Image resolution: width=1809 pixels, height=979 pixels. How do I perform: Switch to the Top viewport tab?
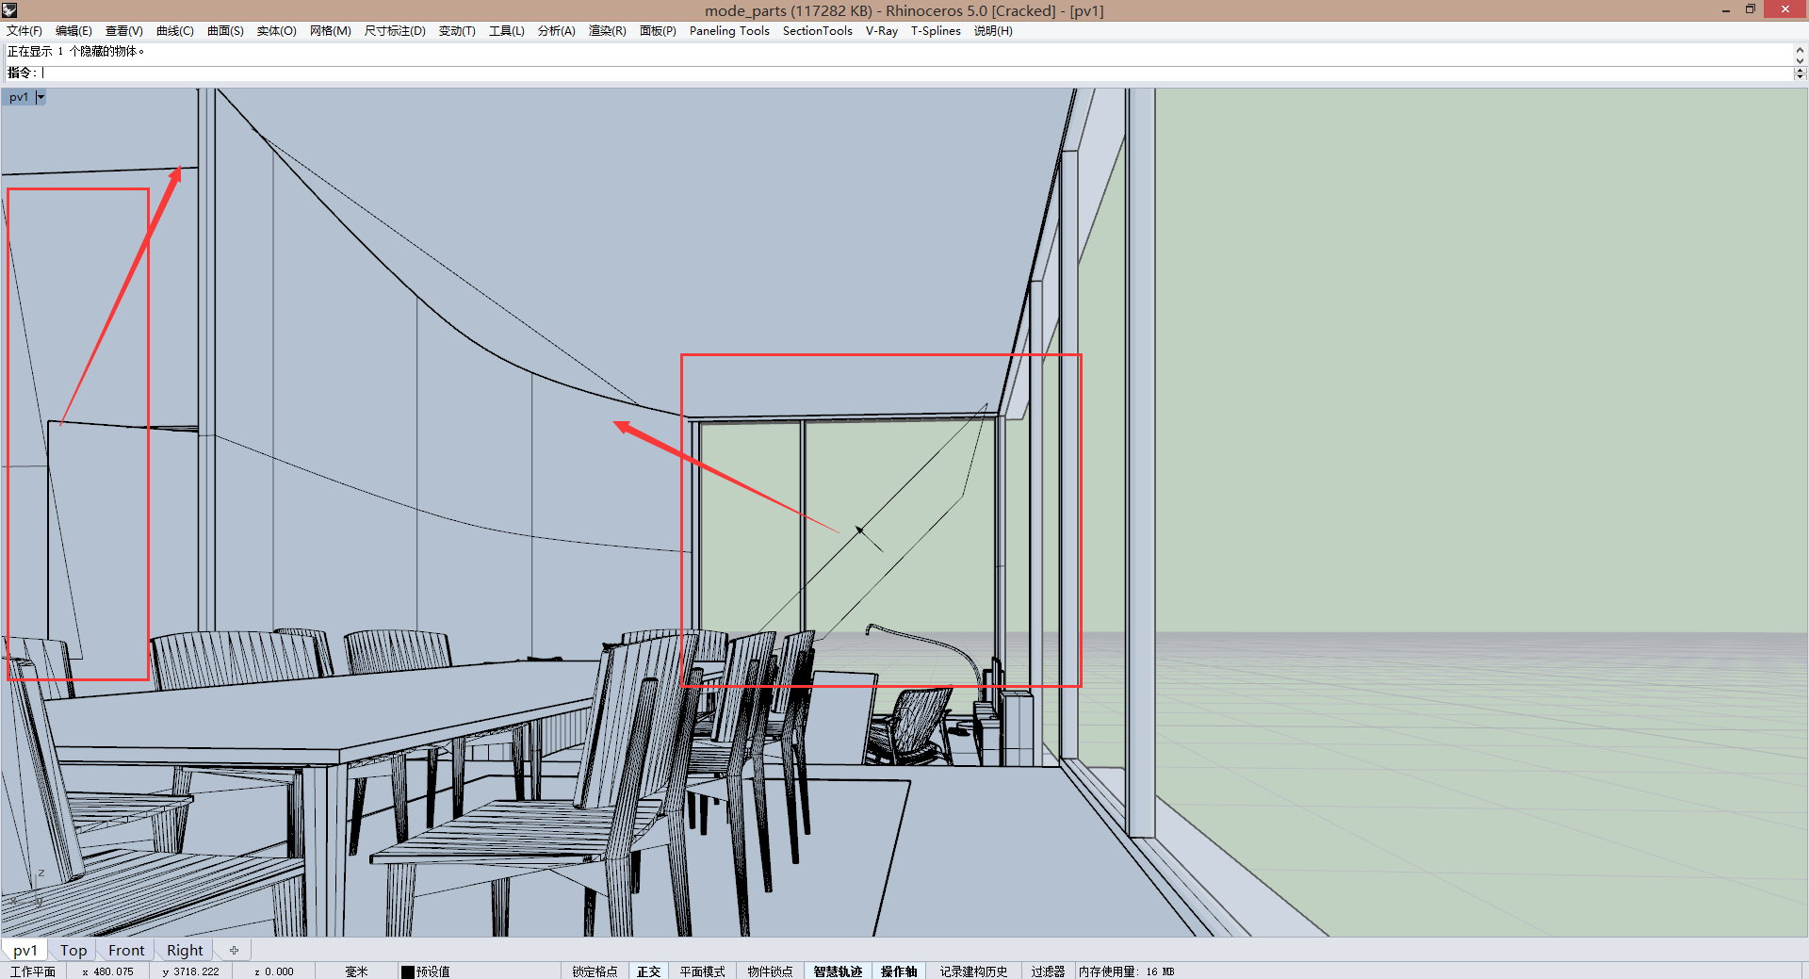[x=73, y=950]
